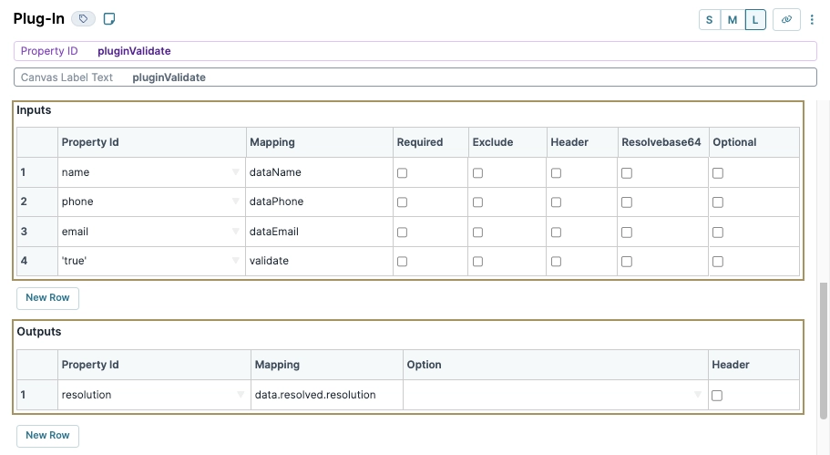This screenshot has width=830, height=455.
Task: Check Header for the phone row
Action: coord(557,202)
